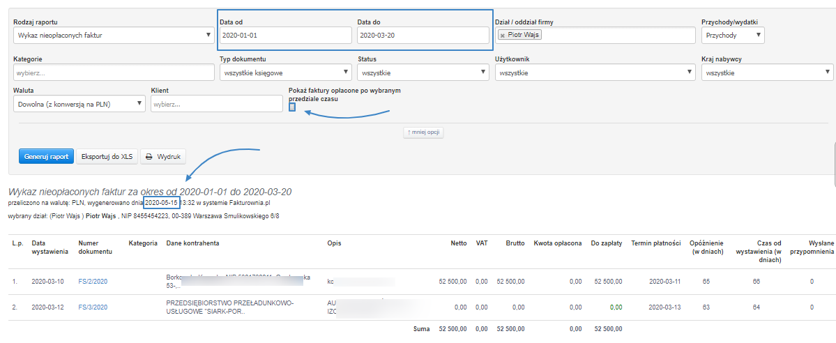Export the report with Eksportuj do XLS
Screen dimensions: 836x343
107,157
